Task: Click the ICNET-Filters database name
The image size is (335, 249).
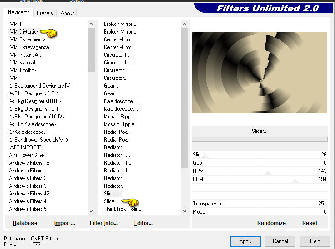Action: click(44, 238)
